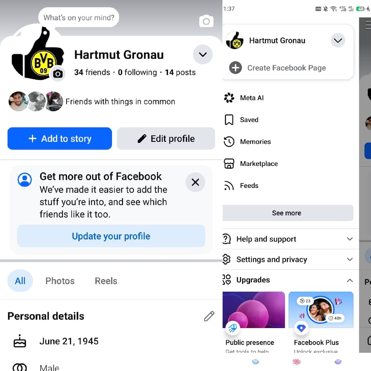Tap the VPN icon in status bar

coord(318,9)
